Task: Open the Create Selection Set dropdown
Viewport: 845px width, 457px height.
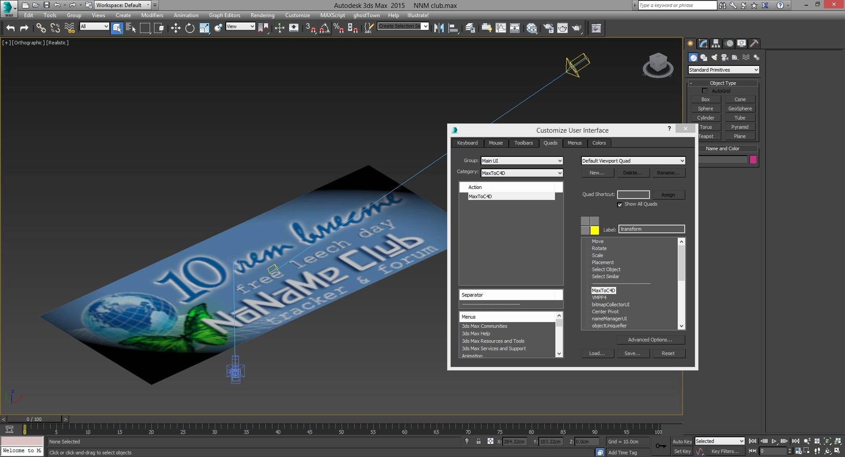Action: [403, 26]
